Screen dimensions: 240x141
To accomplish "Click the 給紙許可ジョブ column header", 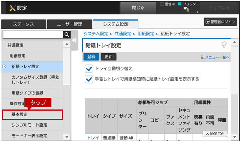I will point(165,103).
